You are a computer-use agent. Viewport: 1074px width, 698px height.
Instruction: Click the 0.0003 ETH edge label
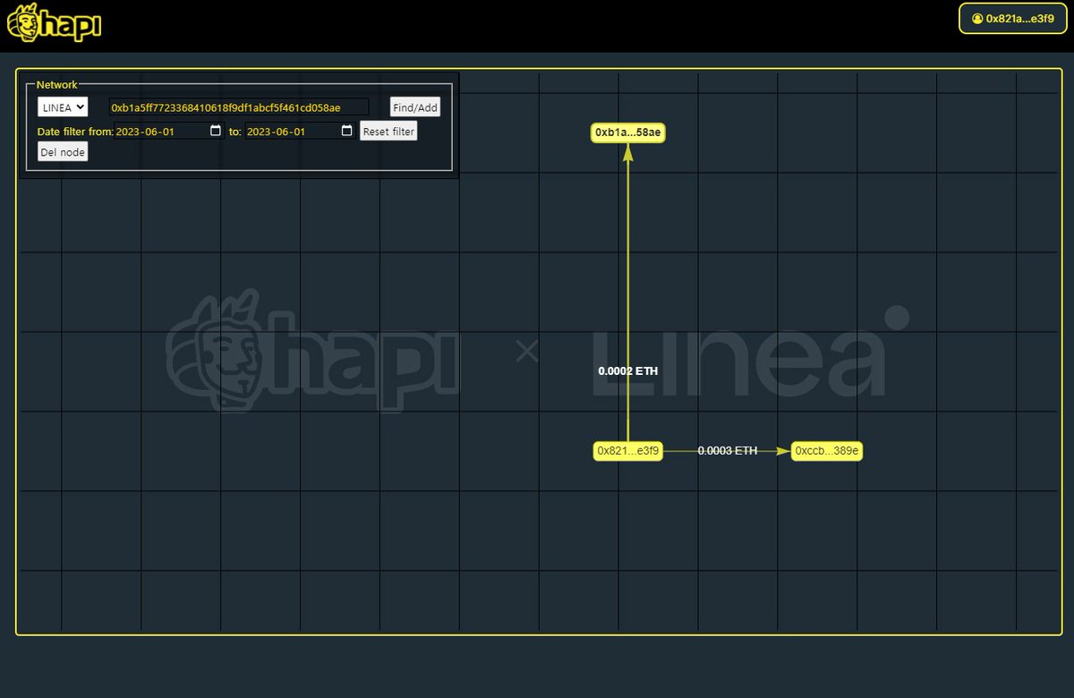tap(728, 451)
